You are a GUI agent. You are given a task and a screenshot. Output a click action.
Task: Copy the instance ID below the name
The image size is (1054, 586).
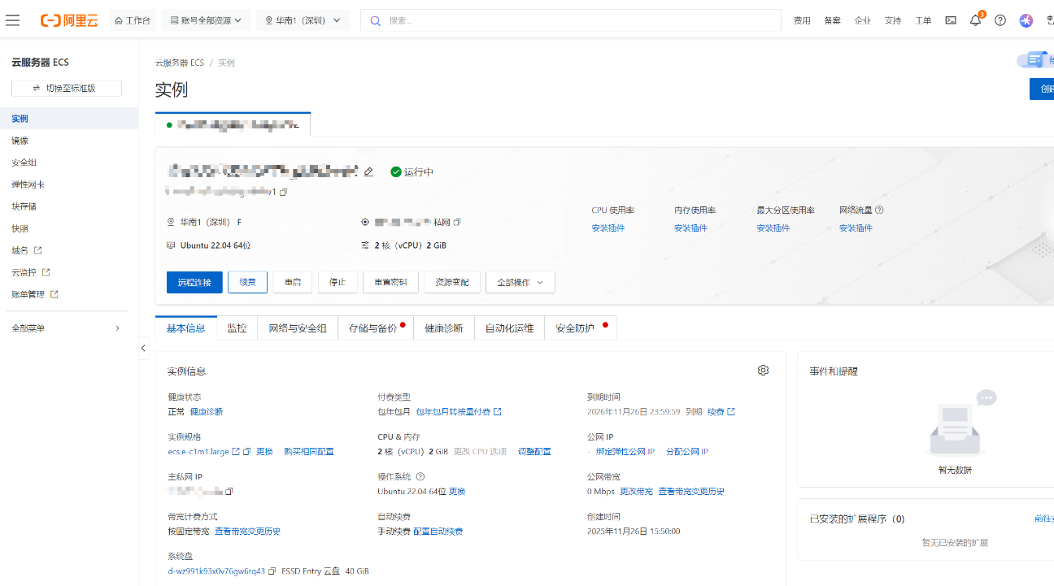click(x=284, y=193)
